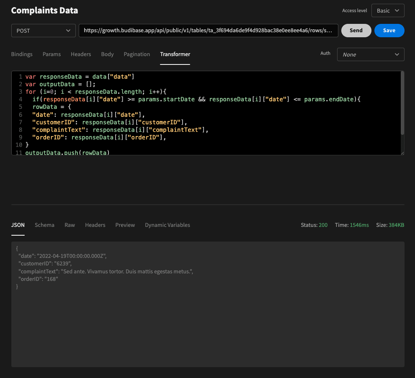Open the Auth None dropdown
The image size is (415, 378).
pyautogui.click(x=371, y=54)
